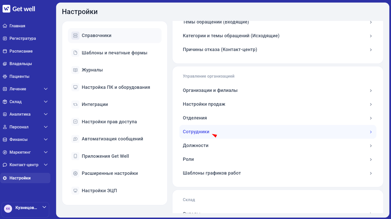Click the Финансы coins icon
This screenshot has width=391, height=219.
click(5, 140)
